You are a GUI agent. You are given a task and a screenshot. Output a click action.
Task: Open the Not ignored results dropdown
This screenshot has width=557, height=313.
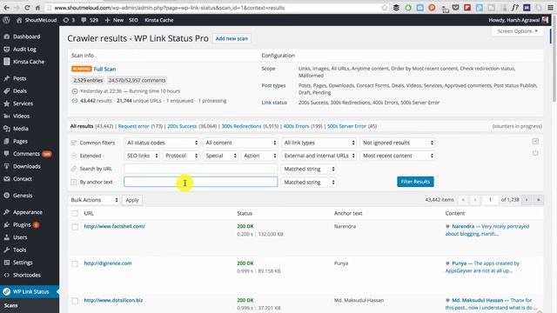coord(398,143)
